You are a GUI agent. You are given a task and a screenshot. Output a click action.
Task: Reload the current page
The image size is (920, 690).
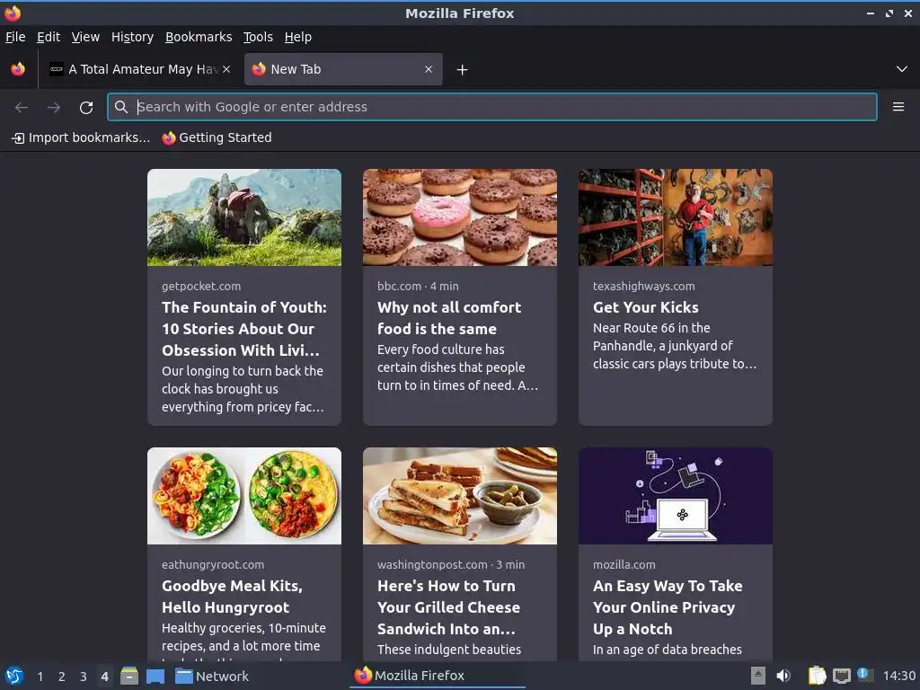click(x=86, y=108)
